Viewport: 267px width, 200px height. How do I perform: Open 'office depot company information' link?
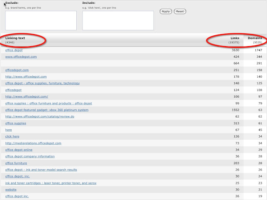[30, 156]
